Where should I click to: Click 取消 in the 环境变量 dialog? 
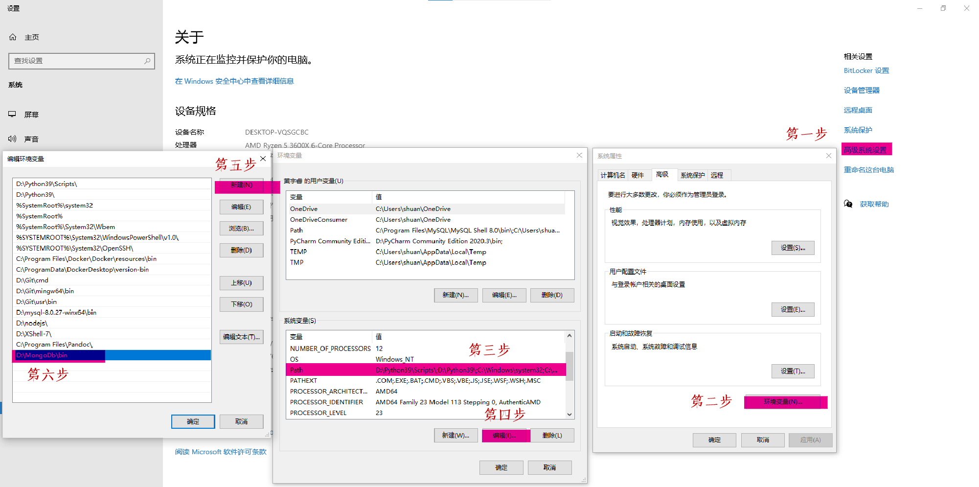(550, 467)
